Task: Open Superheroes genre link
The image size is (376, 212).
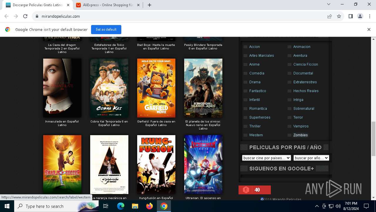Action: 260,117
